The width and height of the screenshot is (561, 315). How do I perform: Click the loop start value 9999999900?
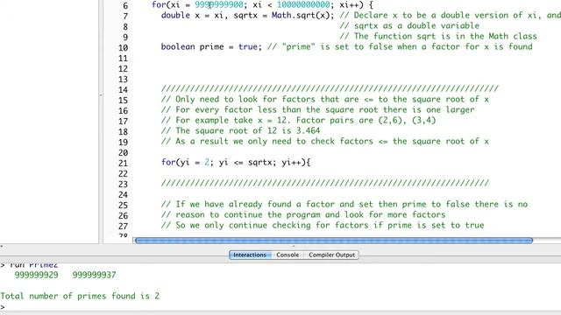(x=219, y=4)
